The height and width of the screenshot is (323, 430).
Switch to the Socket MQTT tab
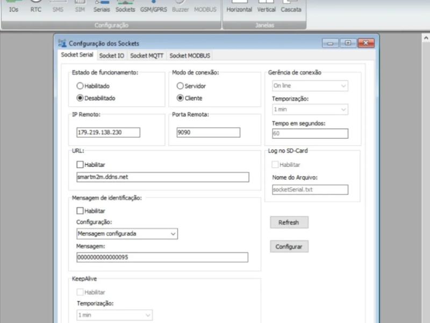coord(147,55)
